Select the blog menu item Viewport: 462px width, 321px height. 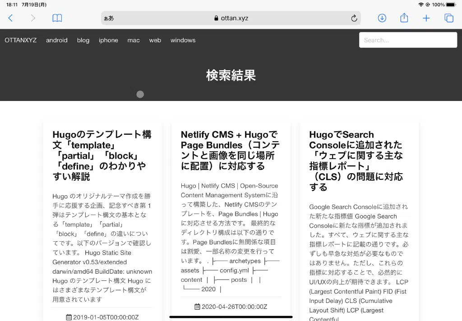(x=83, y=40)
